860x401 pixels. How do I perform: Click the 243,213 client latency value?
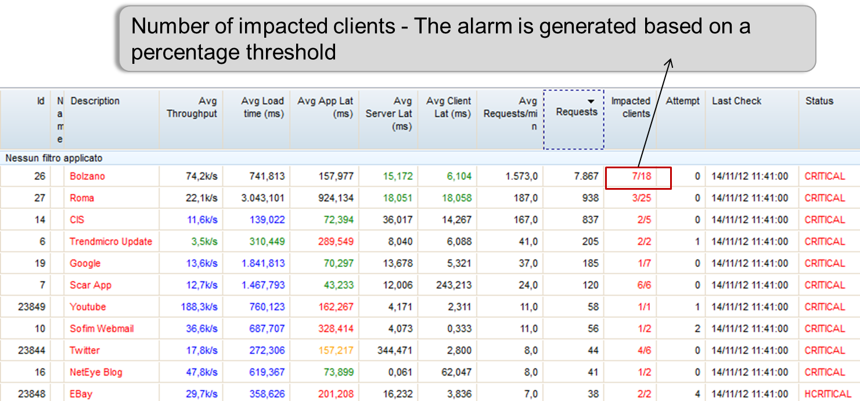(454, 285)
